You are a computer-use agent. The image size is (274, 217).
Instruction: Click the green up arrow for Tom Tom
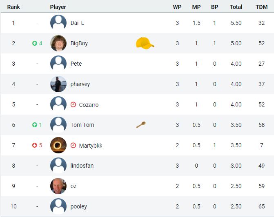point(35,125)
